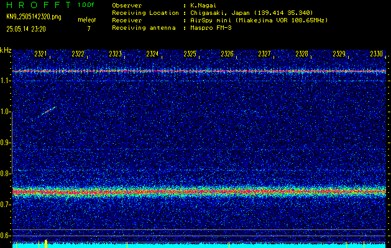Click the 0.9 frequency axis label
391x248 pixels.
[x=4, y=143]
